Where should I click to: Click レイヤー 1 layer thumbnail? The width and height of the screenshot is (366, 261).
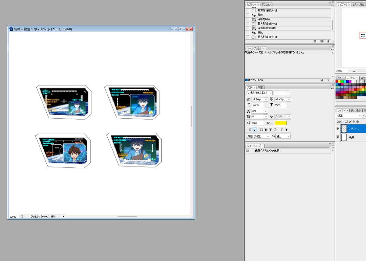[344, 129]
